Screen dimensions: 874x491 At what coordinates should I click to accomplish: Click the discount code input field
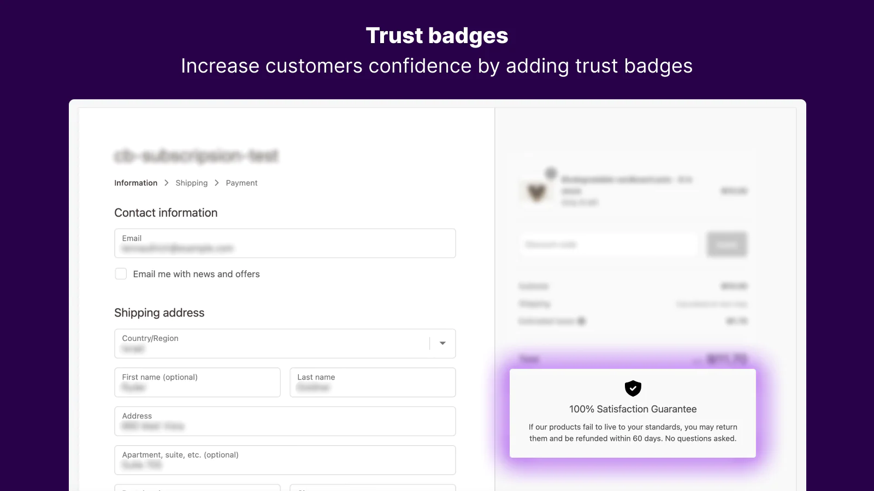[609, 244]
